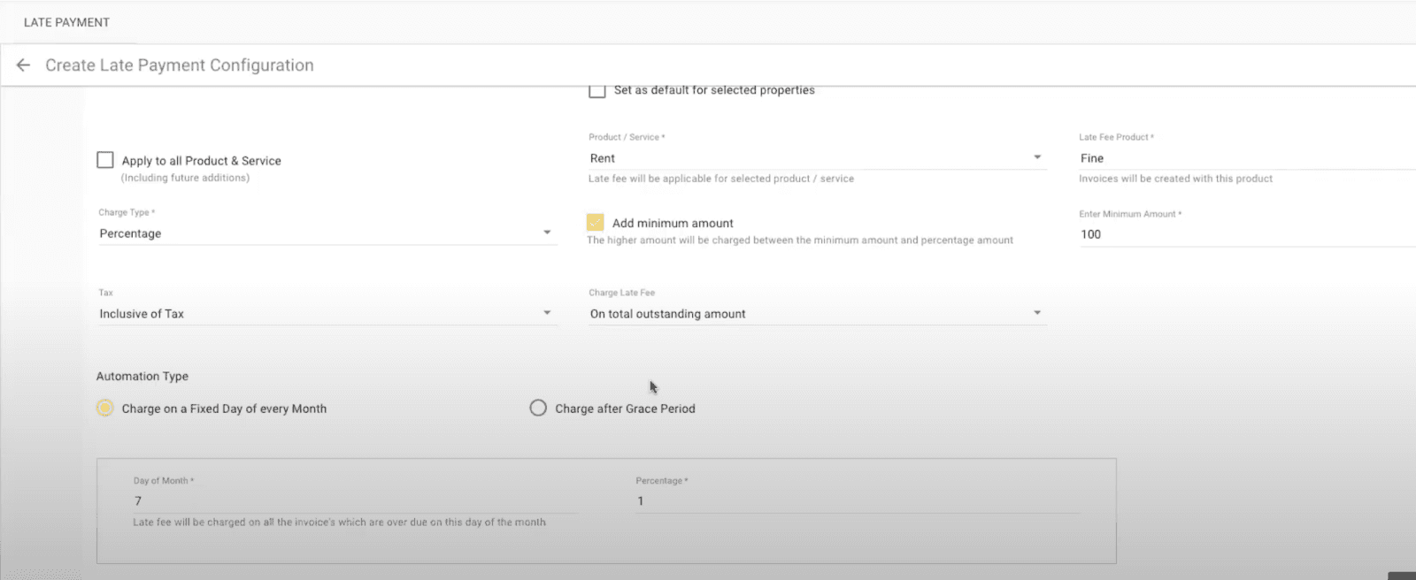Check Apply to all Product & Service
Screen dimensions: 1416x580
coord(105,160)
